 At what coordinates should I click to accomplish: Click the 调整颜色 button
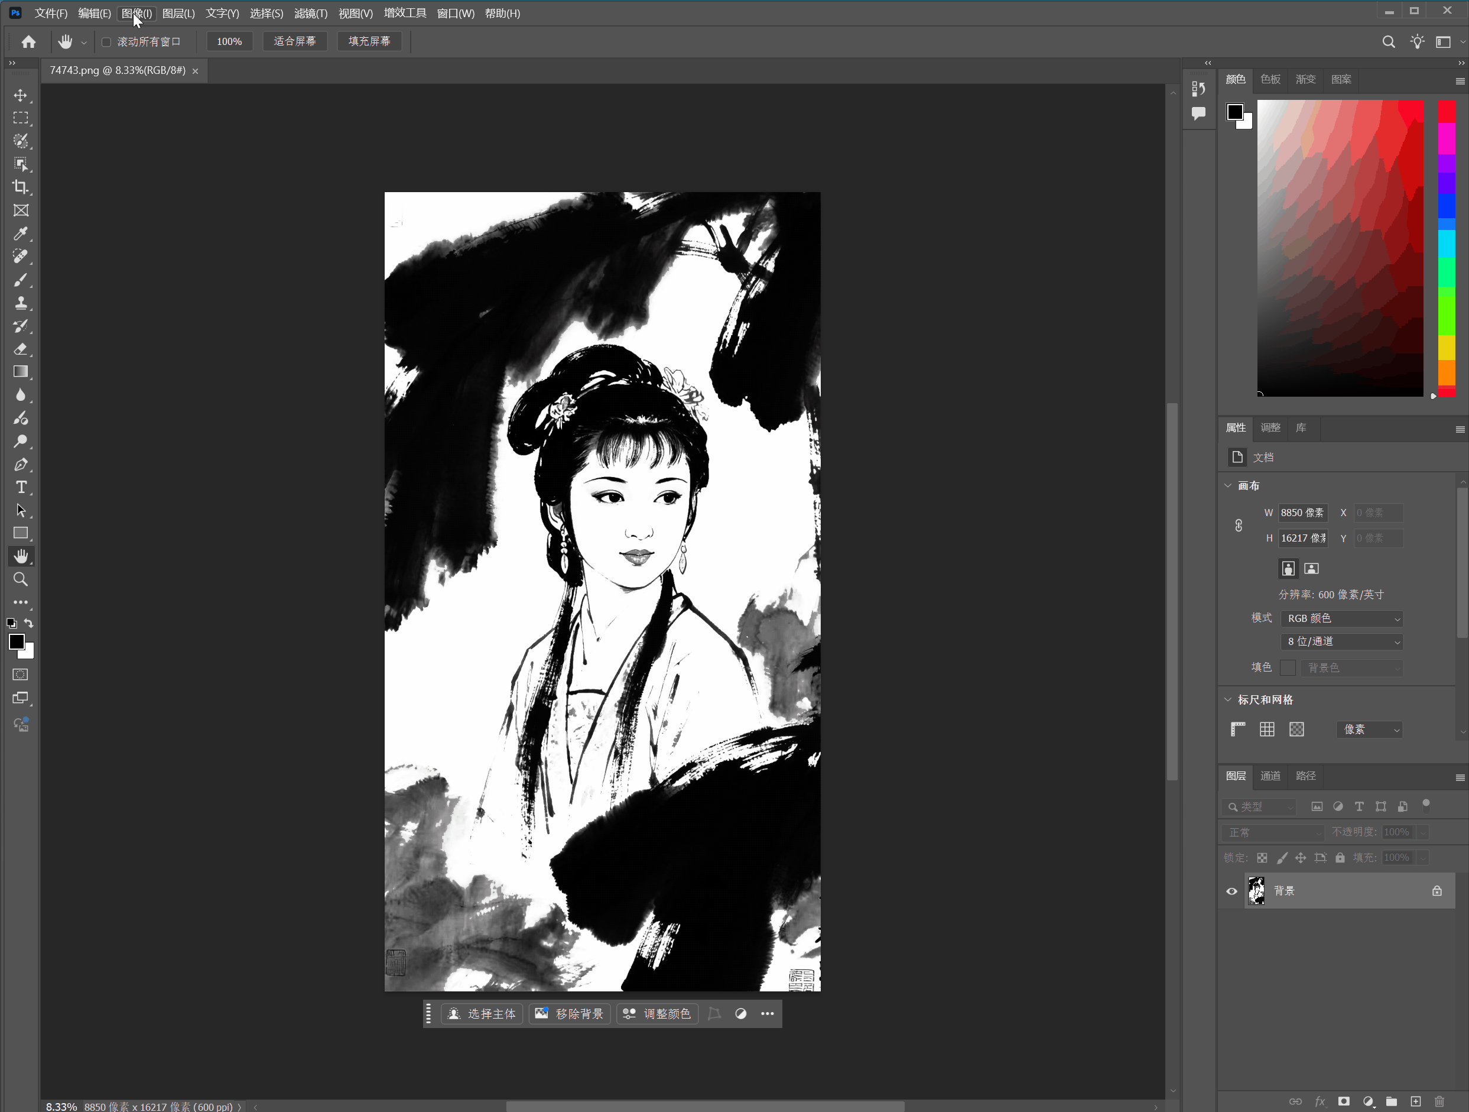pyautogui.click(x=658, y=1014)
